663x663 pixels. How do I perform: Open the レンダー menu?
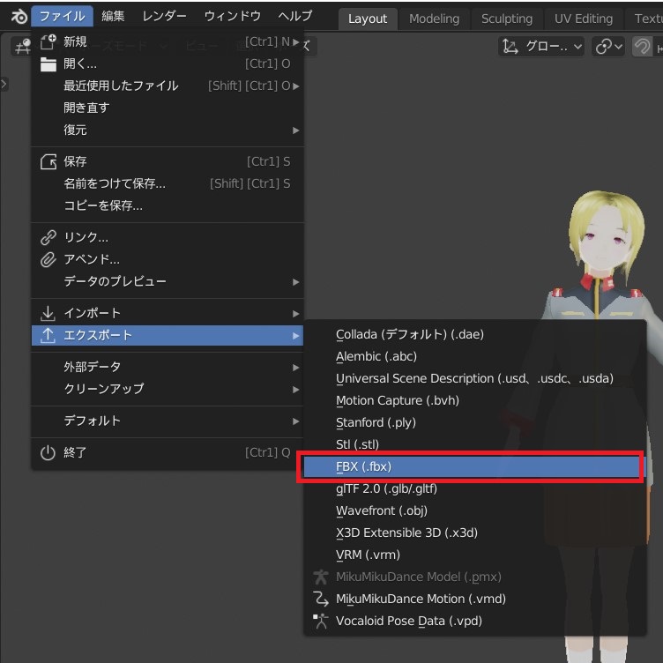pos(164,17)
